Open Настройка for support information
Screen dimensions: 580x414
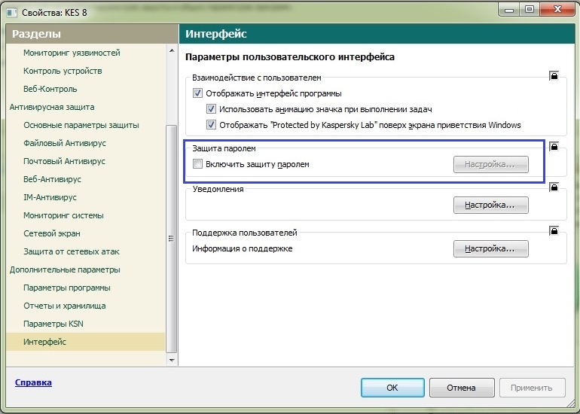pyautogui.click(x=491, y=248)
